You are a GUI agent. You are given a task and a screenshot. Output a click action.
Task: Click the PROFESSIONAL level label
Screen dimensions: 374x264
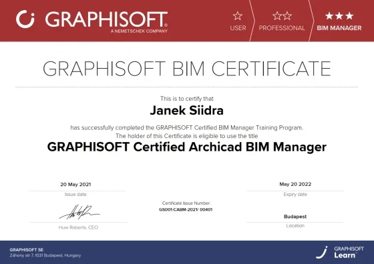(x=282, y=28)
